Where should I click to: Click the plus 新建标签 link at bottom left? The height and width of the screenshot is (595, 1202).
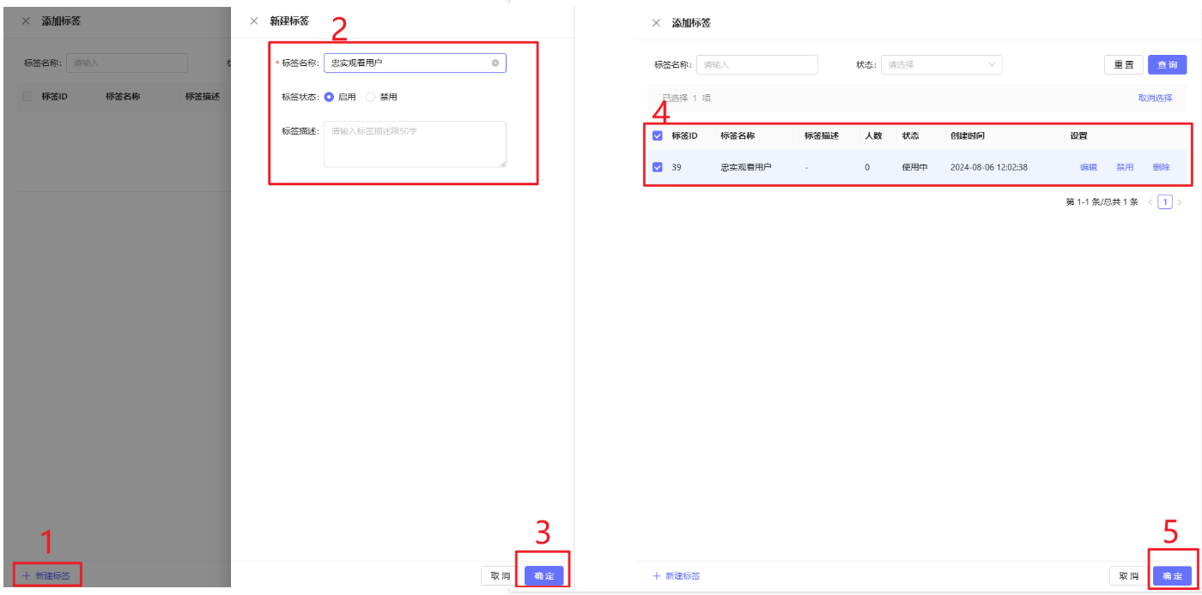pos(46,575)
